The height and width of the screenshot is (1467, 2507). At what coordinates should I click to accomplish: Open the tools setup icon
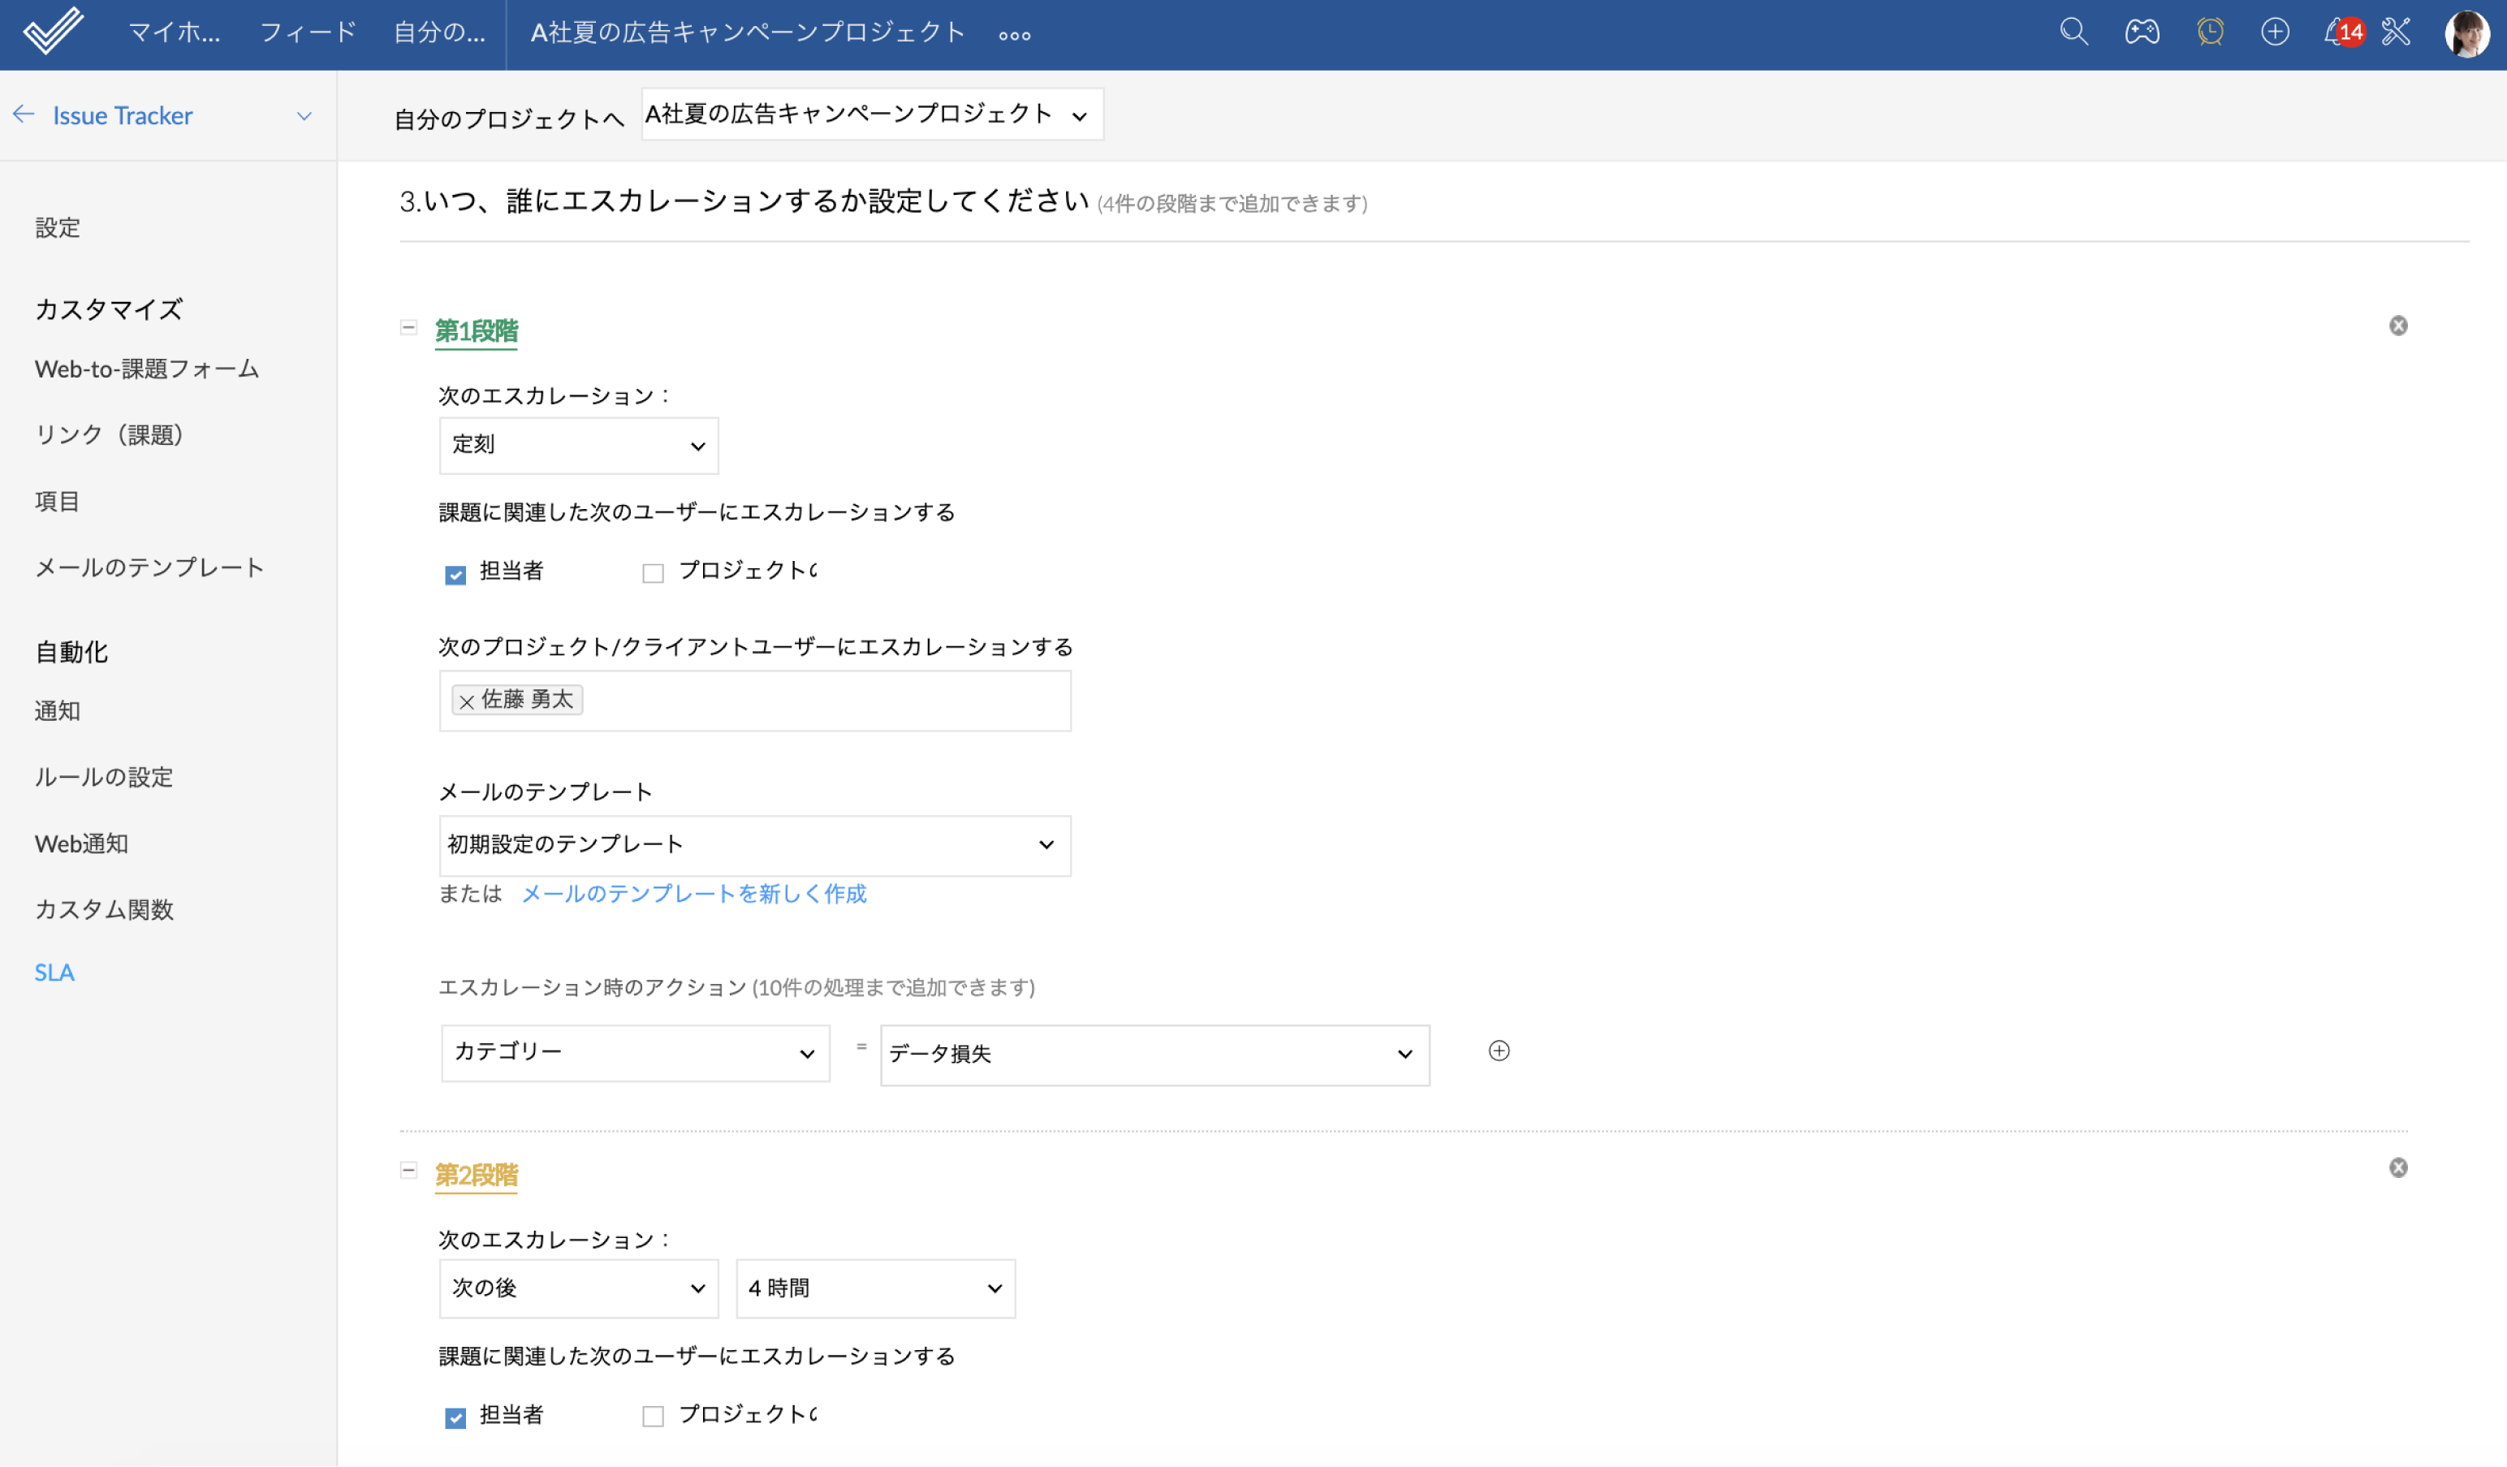(x=2396, y=32)
